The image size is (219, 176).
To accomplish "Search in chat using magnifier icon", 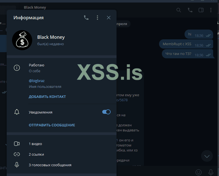I will point(179,10).
